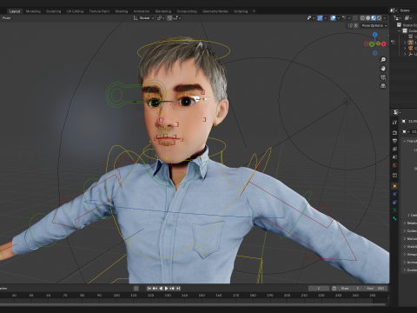Open the overlays options dropdown arrow
Viewport: 417px width, 313px height.
[x=338, y=18]
